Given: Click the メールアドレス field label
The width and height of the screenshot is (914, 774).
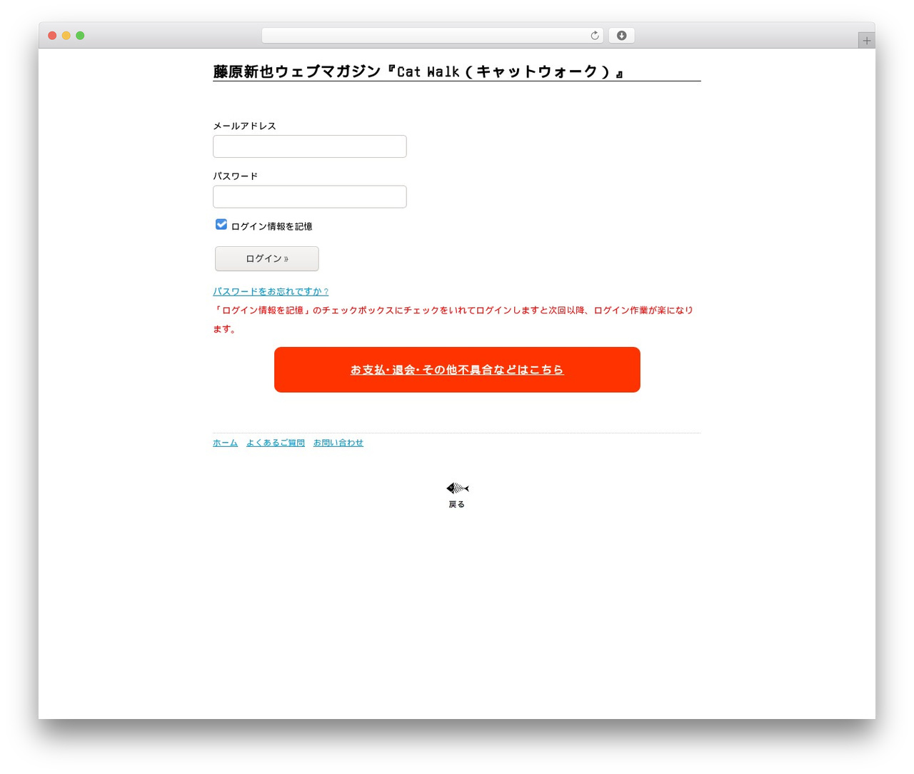Looking at the screenshot, I should coord(244,126).
